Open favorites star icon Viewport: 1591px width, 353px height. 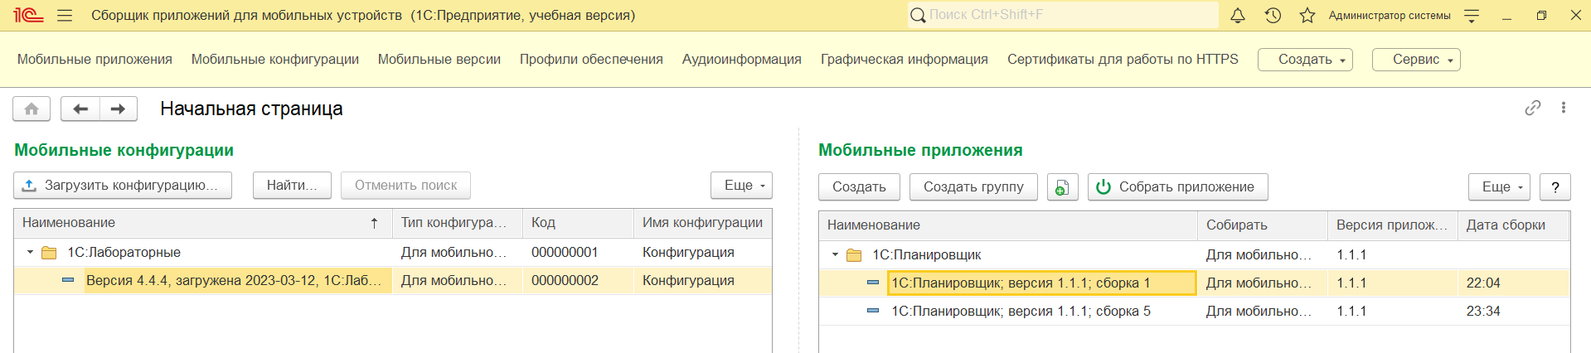click(x=1307, y=15)
